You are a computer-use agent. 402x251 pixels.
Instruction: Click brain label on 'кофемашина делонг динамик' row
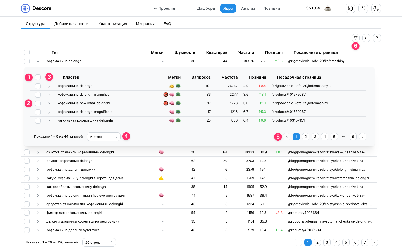(161, 170)
